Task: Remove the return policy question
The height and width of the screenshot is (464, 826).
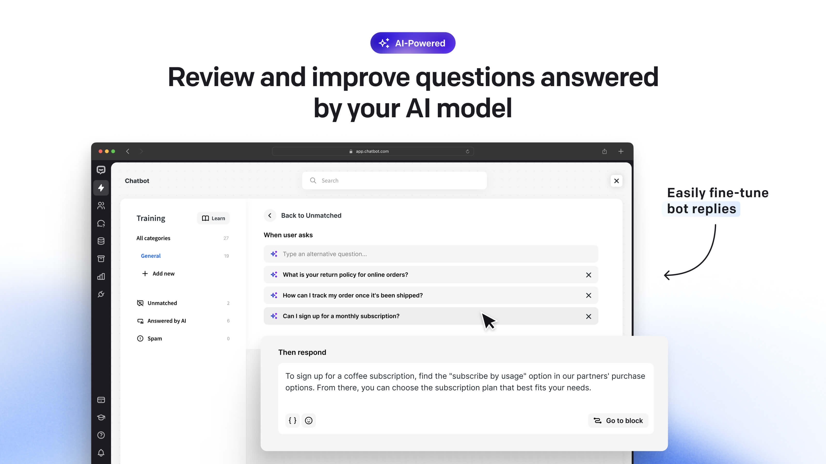Action: [589, 275]
